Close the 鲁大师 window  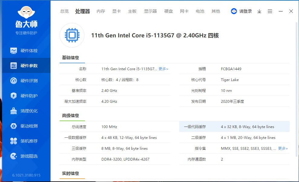tap(291, 11)
